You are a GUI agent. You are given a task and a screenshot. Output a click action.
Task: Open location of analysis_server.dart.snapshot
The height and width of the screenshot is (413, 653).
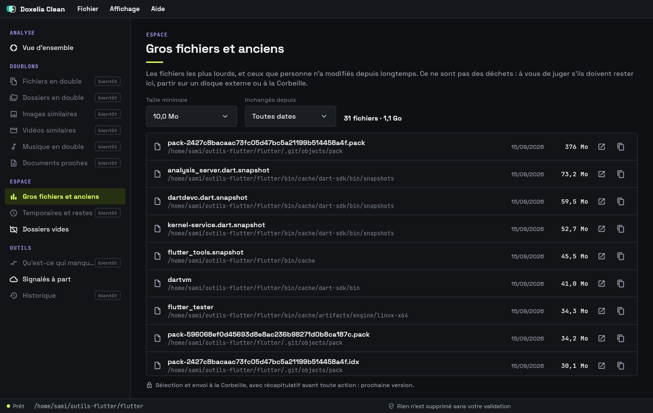point(602,174)
